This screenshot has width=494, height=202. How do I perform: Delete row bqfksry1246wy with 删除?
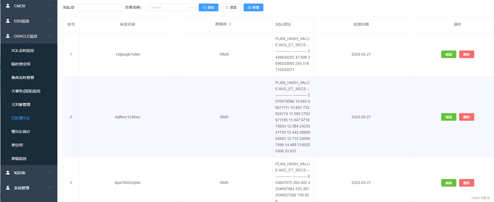coord(466,117)
